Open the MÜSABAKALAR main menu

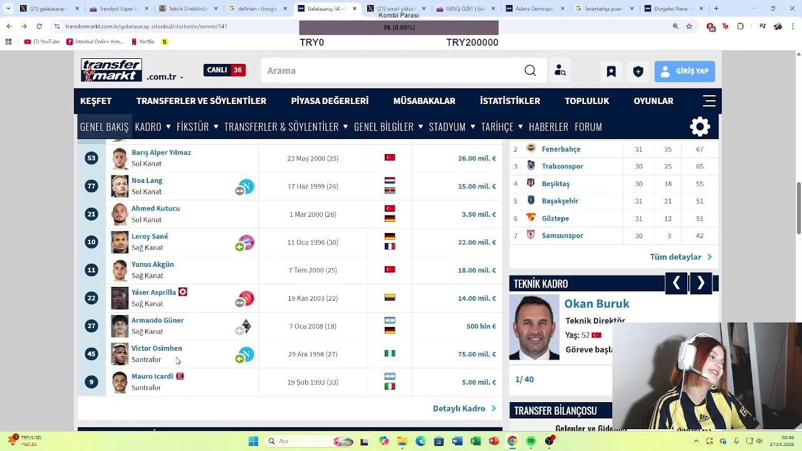click(424, 101)
